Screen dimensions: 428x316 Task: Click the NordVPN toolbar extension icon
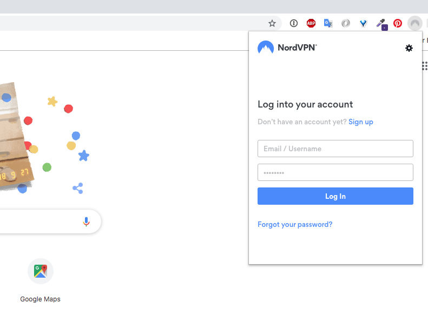point(415,23)
